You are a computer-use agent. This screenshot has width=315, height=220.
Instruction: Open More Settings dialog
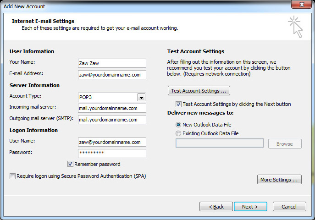[279, 180]
